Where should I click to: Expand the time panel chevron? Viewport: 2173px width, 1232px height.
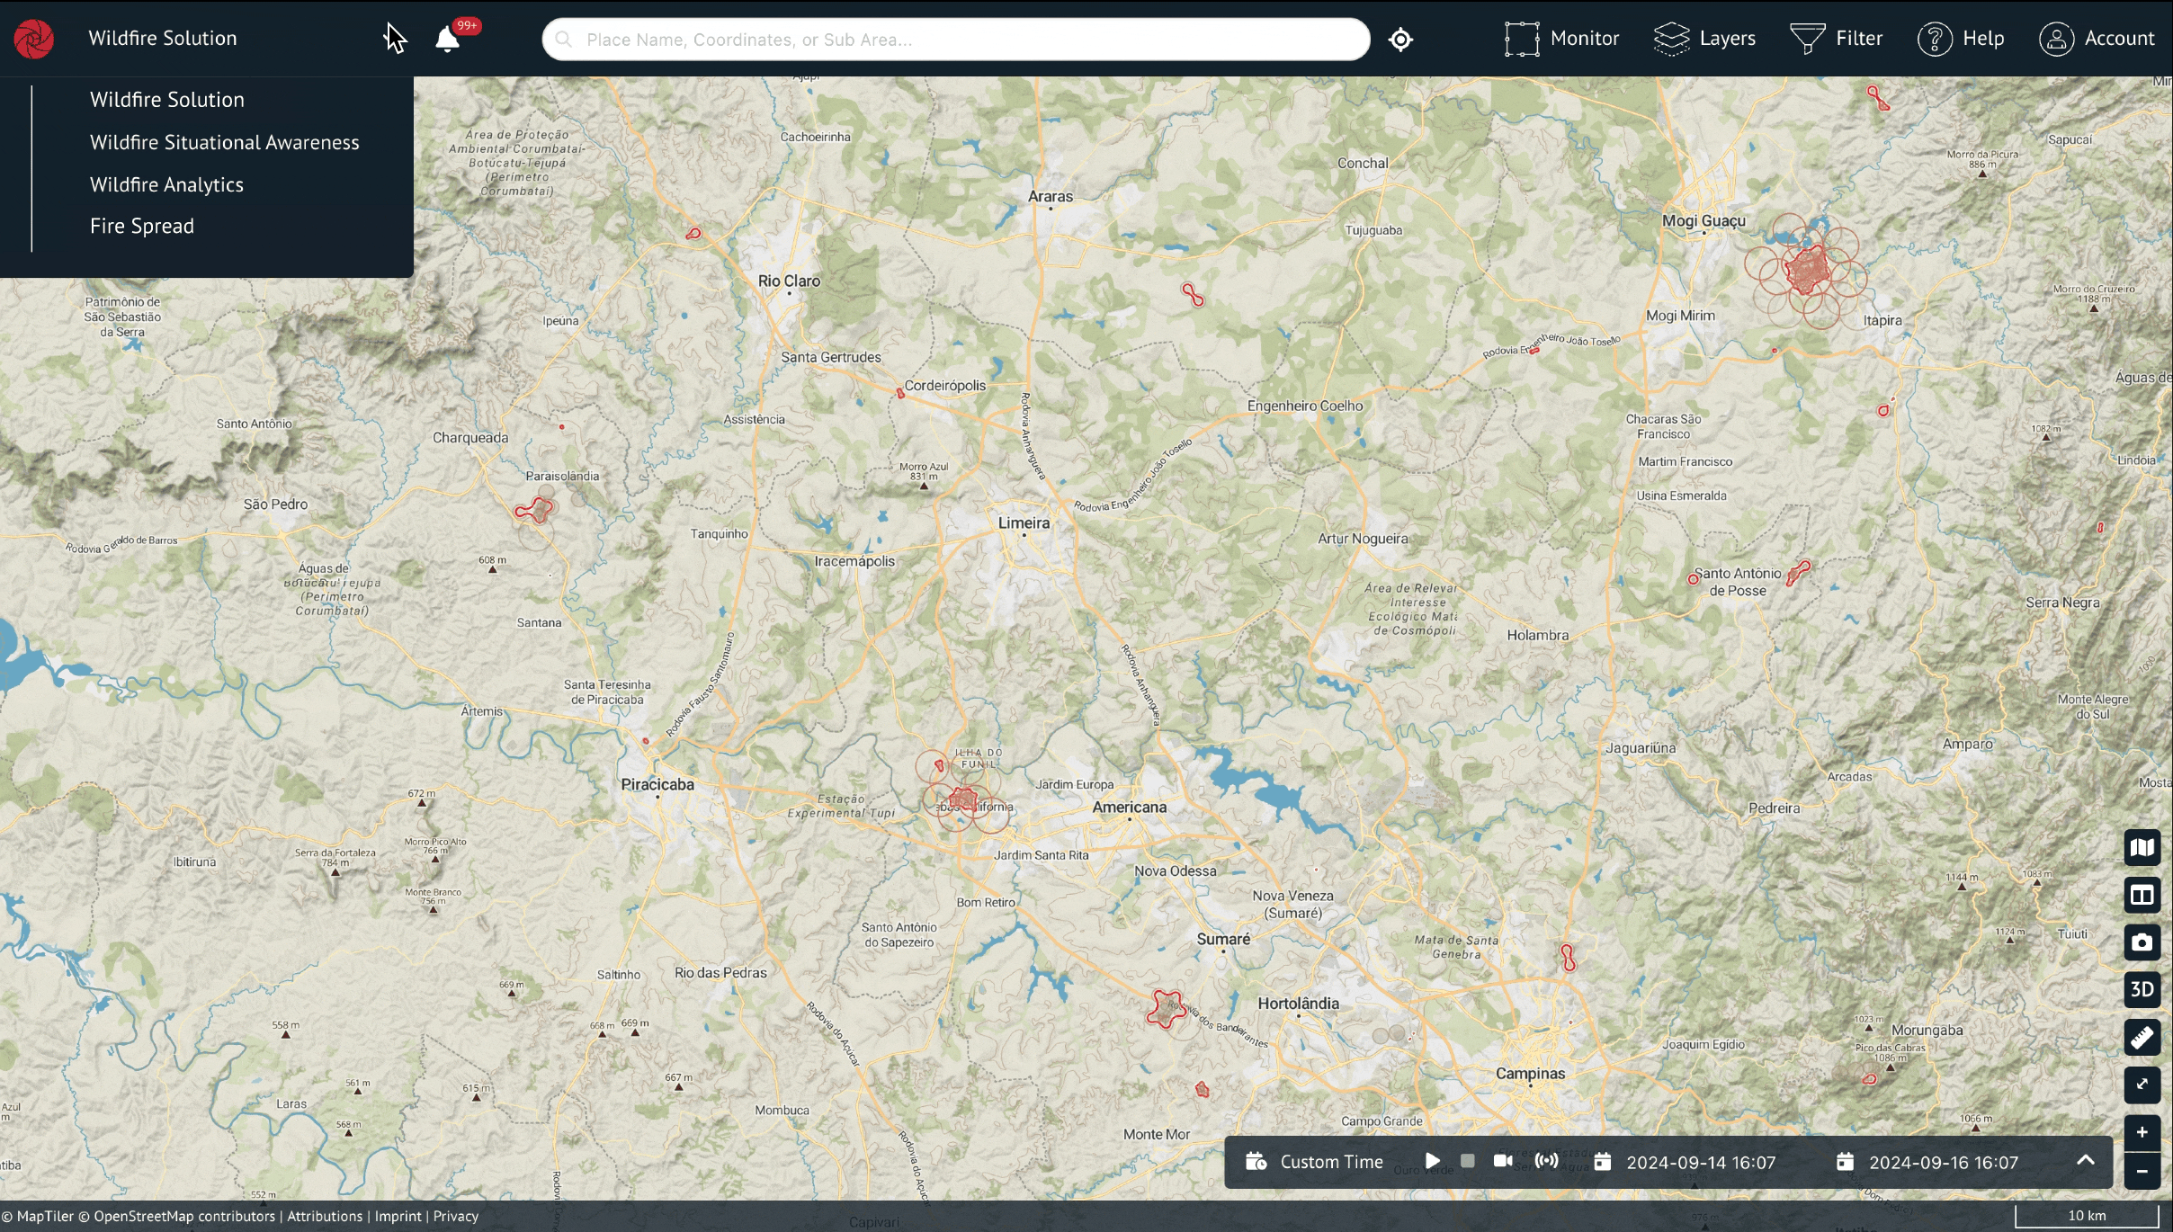(2086, 1161)
